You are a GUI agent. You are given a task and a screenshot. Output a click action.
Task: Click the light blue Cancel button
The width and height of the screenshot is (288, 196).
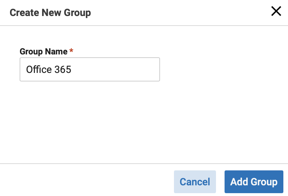(x=195, y=182)
